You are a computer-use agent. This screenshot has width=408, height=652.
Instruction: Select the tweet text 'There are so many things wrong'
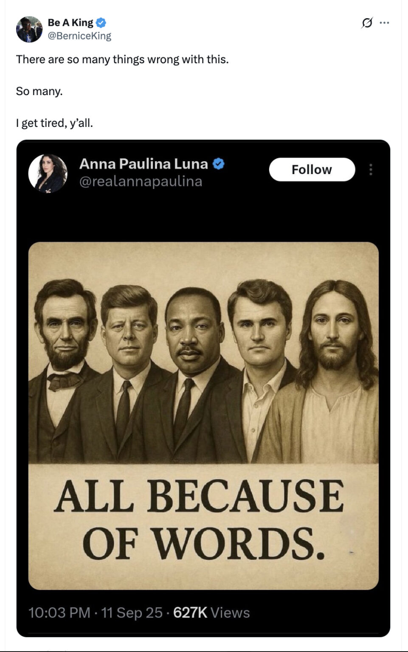click(123, 60)
